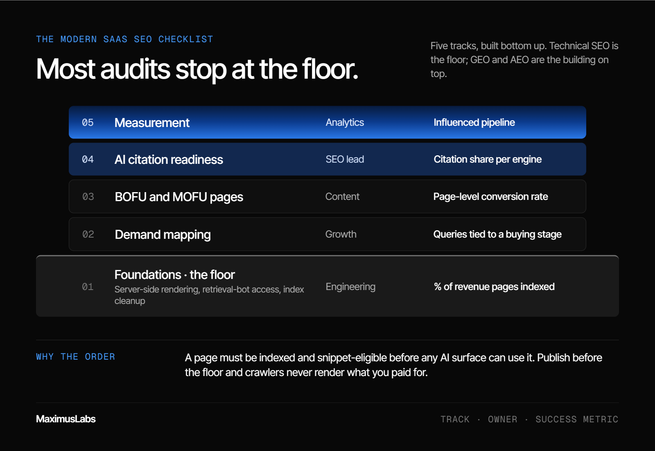Image resolution: width=655 pixels, height=451 pixels.
Task: Click the row number '04'
Action: [x=88, y=159]
